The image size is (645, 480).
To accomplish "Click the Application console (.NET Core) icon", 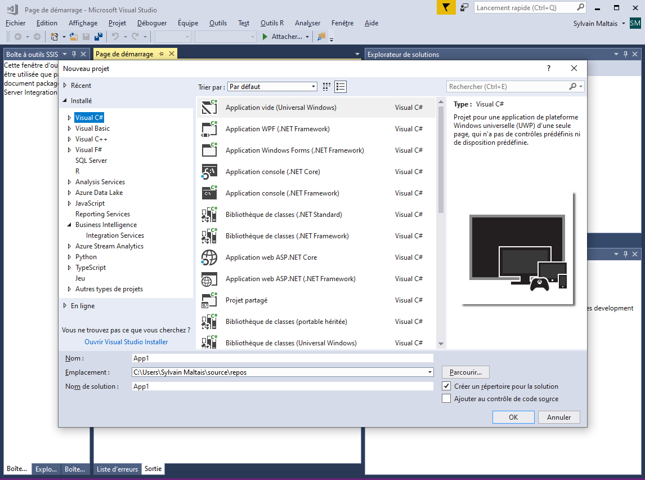I will (x=209, y=172).
